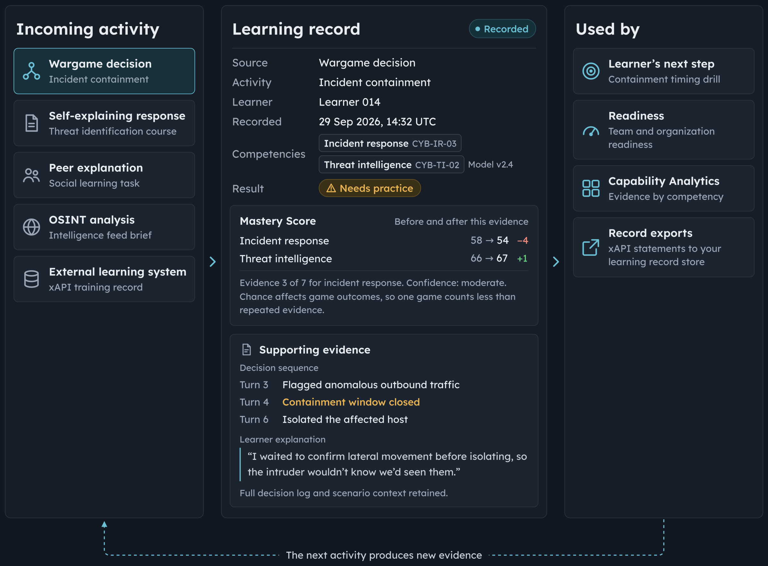Viewport: 768px width, 566px height.
Task: Click the Record exports external-link icon
Action: (591, 248)
